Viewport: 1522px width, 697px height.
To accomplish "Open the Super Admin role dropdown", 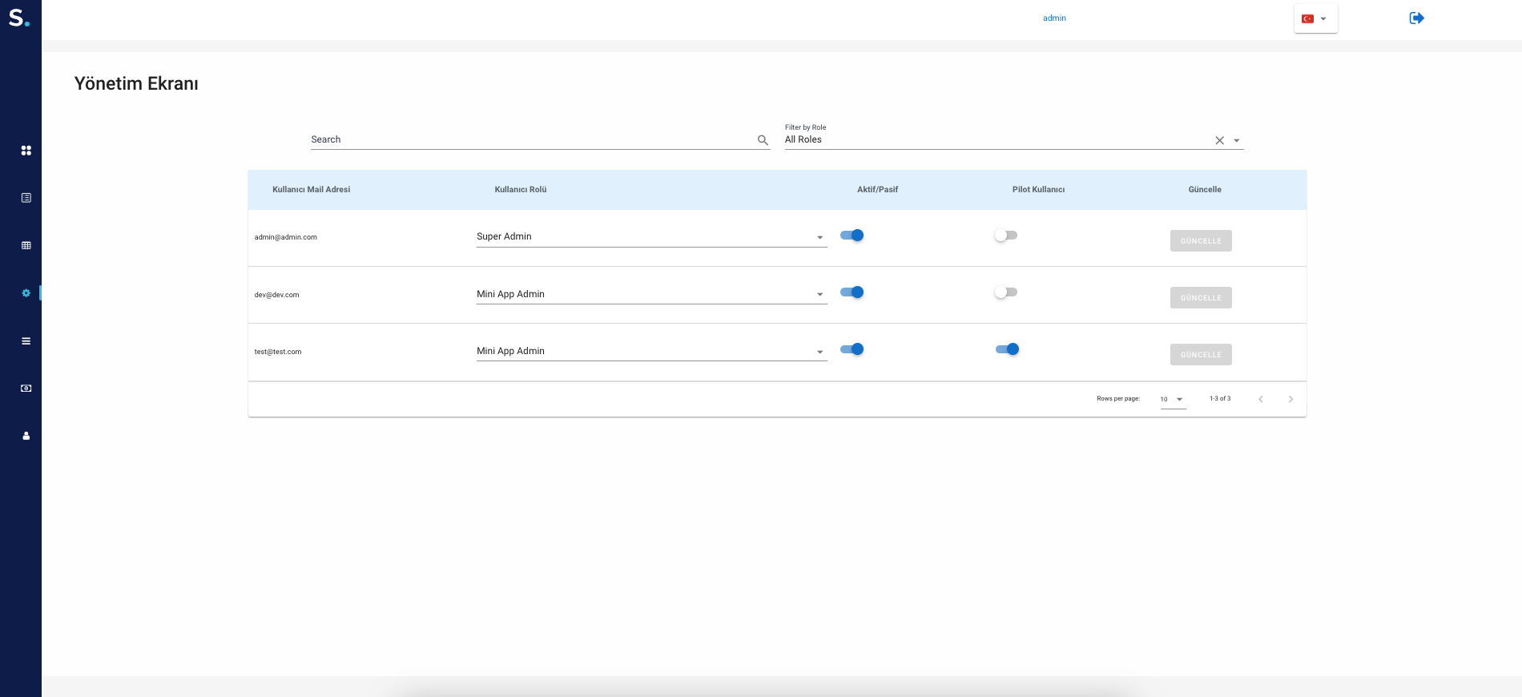I will [650, 237].
